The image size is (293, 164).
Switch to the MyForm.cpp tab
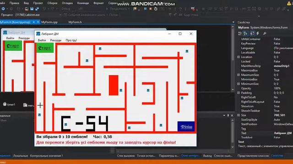point(49,22)
